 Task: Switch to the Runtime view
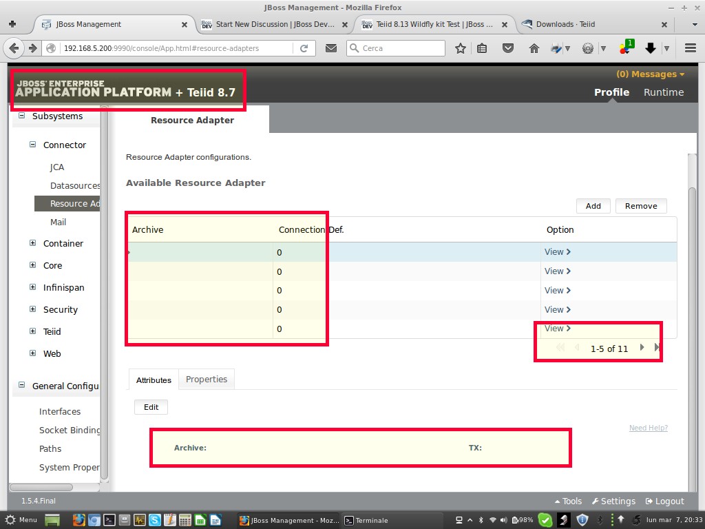point(664,92)
